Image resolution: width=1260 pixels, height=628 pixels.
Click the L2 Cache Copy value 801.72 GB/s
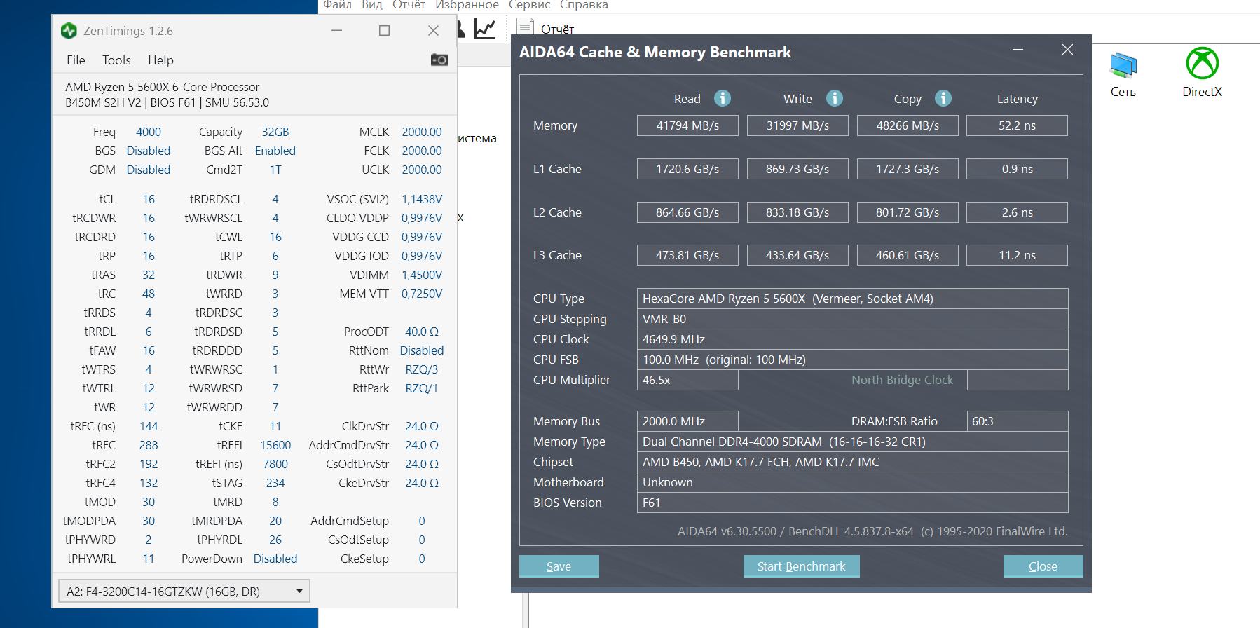pyautogui.click(x=908, y=212)
